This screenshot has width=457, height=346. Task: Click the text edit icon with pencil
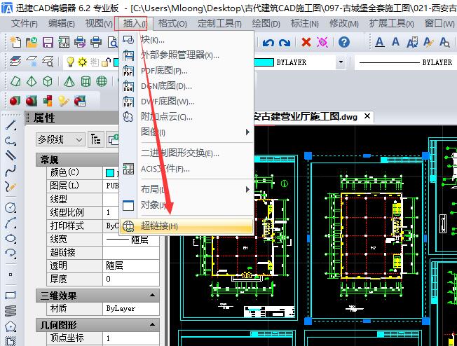pos(428,42)
